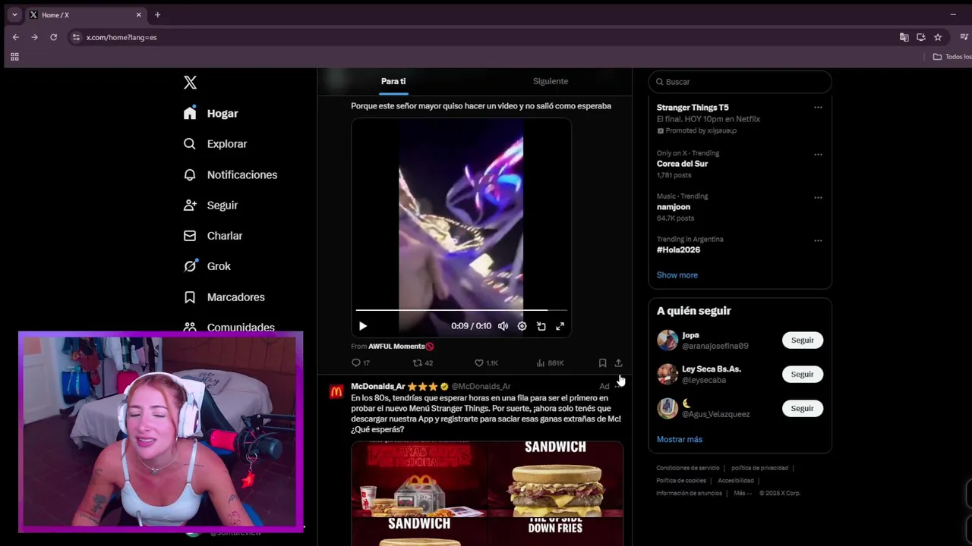Viewport: 972px width, 546px height.
Task: Open more options for #Hola2026 trend
Action: point(818,240)
